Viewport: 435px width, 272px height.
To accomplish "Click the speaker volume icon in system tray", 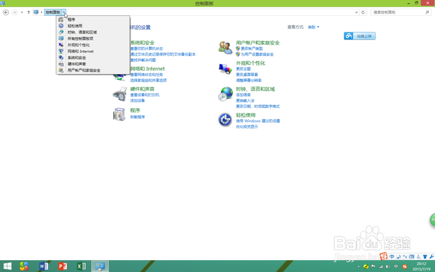I will coord(387,266).
